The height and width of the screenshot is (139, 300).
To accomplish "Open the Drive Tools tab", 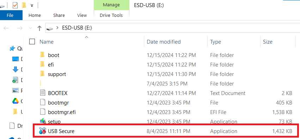I will coord(111,15).
